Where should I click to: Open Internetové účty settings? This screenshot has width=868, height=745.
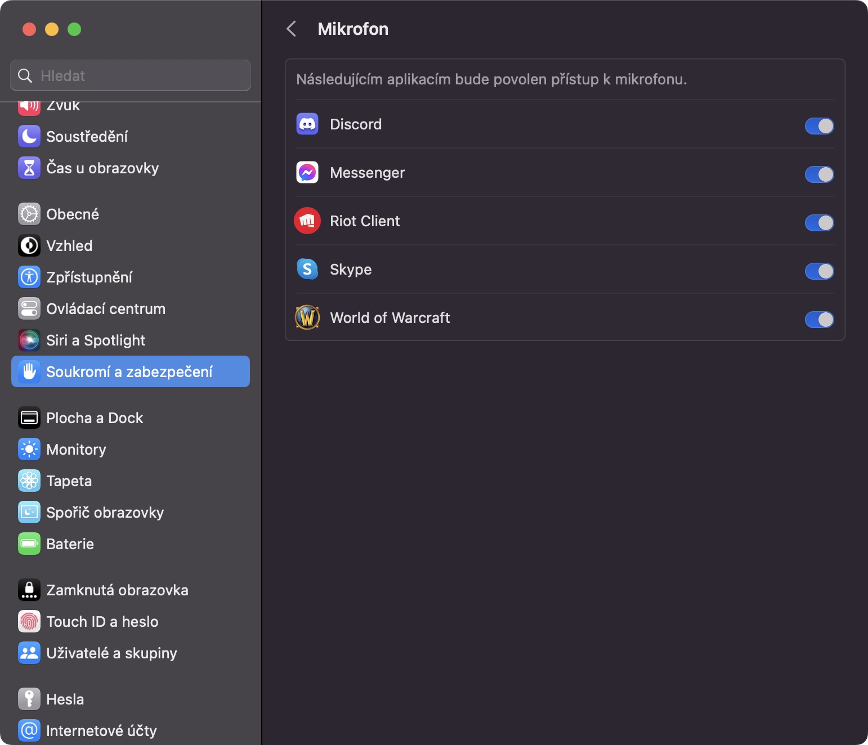click(101, 731)
